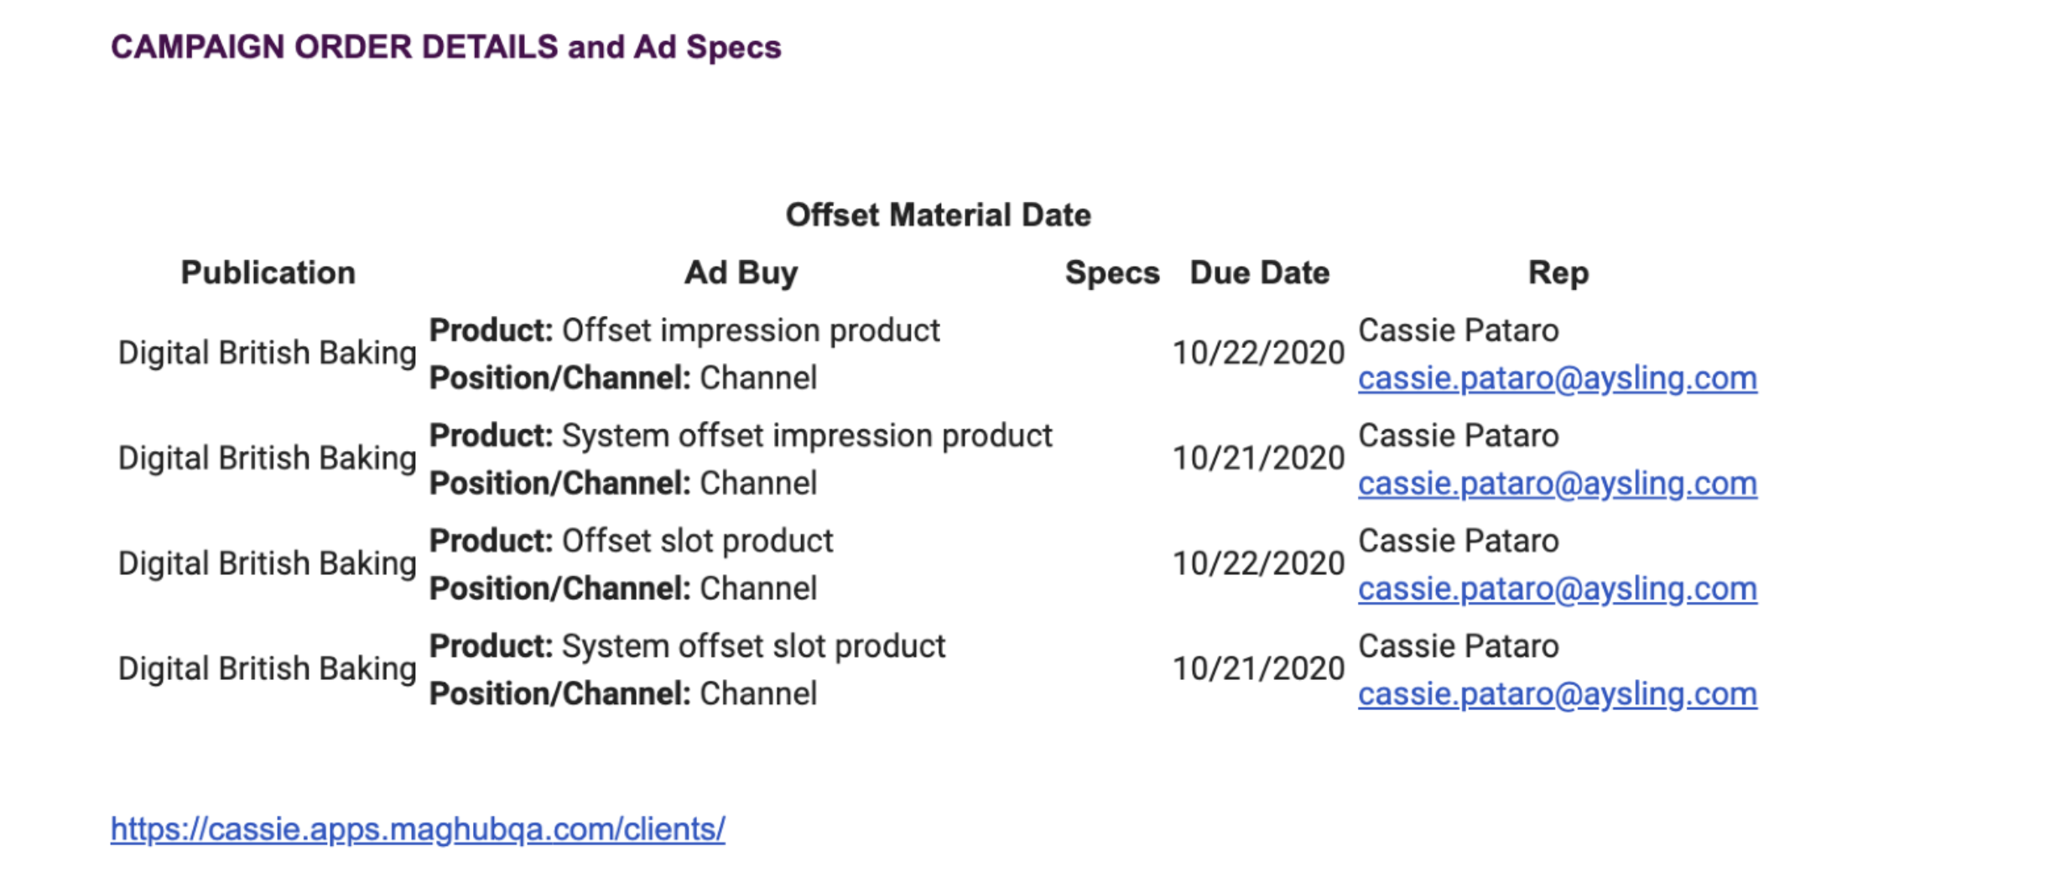Click the Offset Material Date table title

click(x=938, y=215)
